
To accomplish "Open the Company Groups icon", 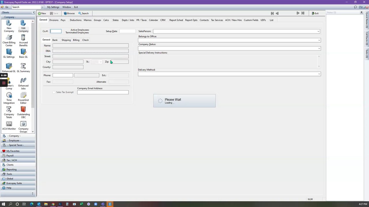I will [23, 127].
